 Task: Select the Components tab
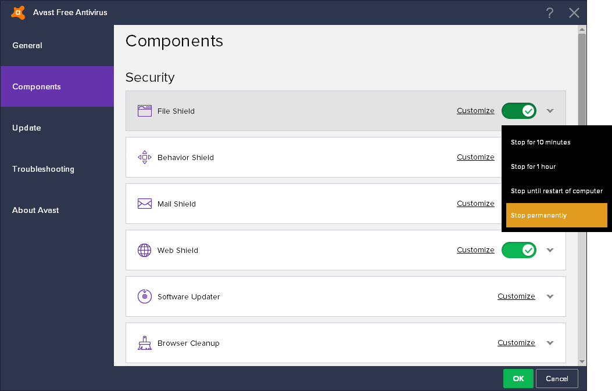[x=57, y=86]
